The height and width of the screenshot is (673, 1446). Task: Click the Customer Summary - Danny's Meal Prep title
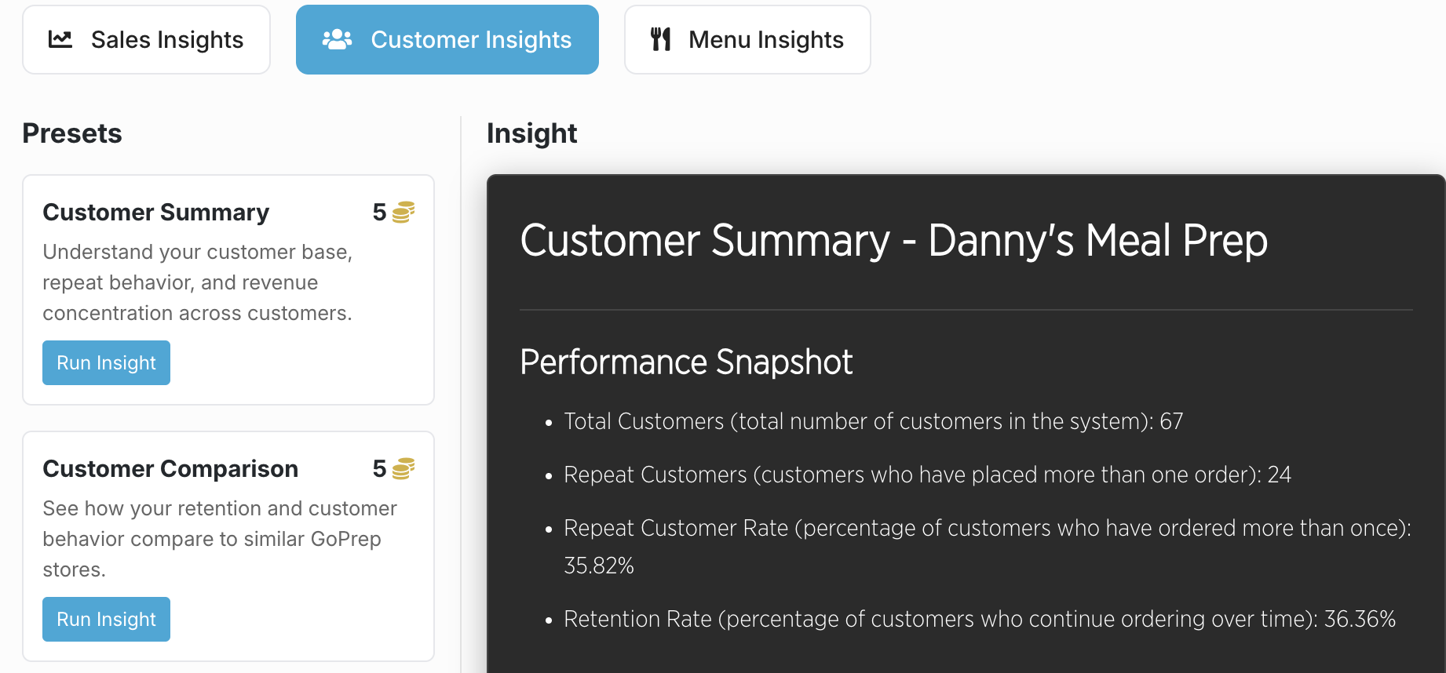click(x=894, y=241)
